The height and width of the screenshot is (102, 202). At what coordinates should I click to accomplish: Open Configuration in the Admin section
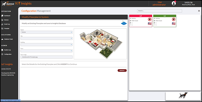tap(8, 54)
